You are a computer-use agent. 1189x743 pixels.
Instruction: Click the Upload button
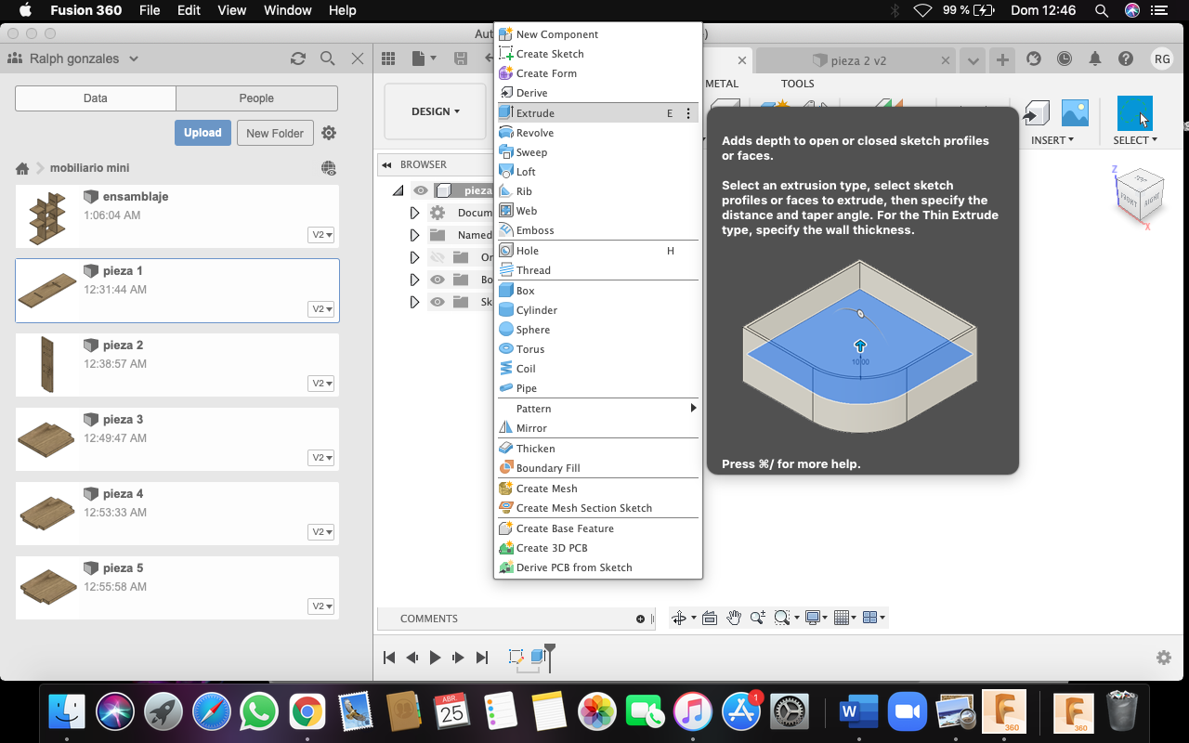click(x=203, y=133)
